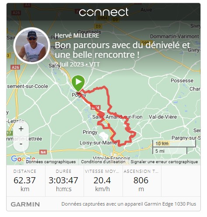Screen dimensions: 207x217
Task: Click Signaler une erreur cartographique
Action: (164, 162)
